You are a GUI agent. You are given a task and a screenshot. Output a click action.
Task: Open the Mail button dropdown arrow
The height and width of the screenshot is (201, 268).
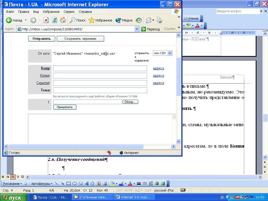153,20
